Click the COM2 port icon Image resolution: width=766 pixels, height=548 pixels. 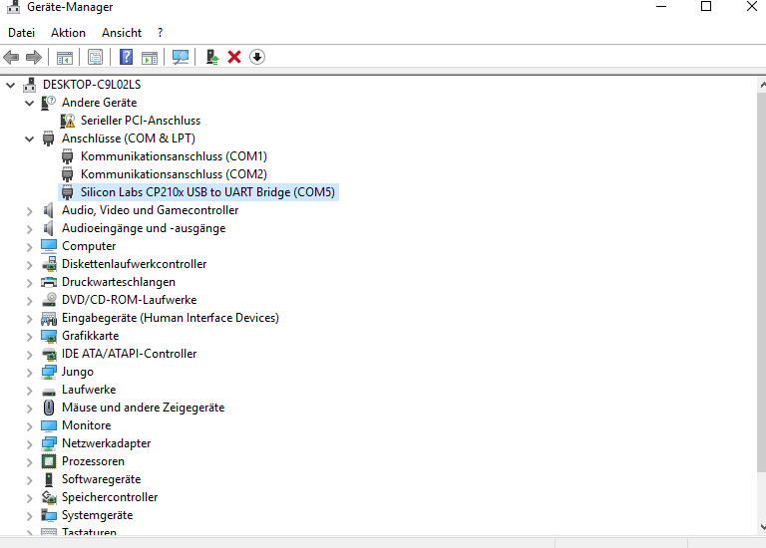pos(68,174)
